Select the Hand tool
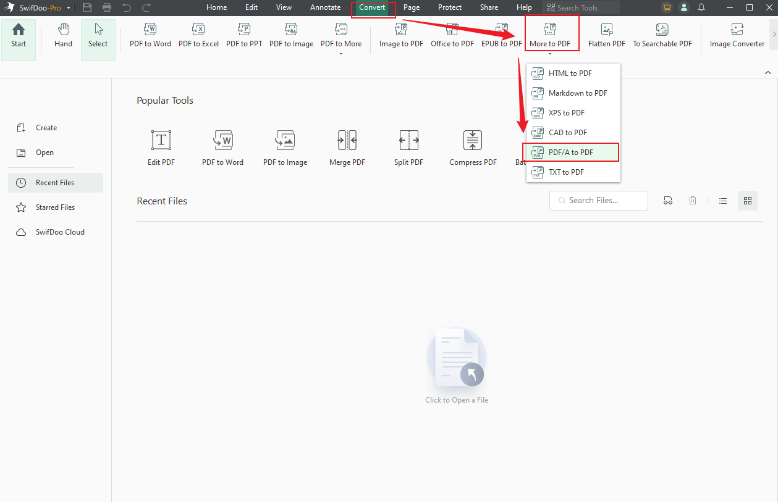Viewport: 778px width, 502px height. (x=63, y=35)
